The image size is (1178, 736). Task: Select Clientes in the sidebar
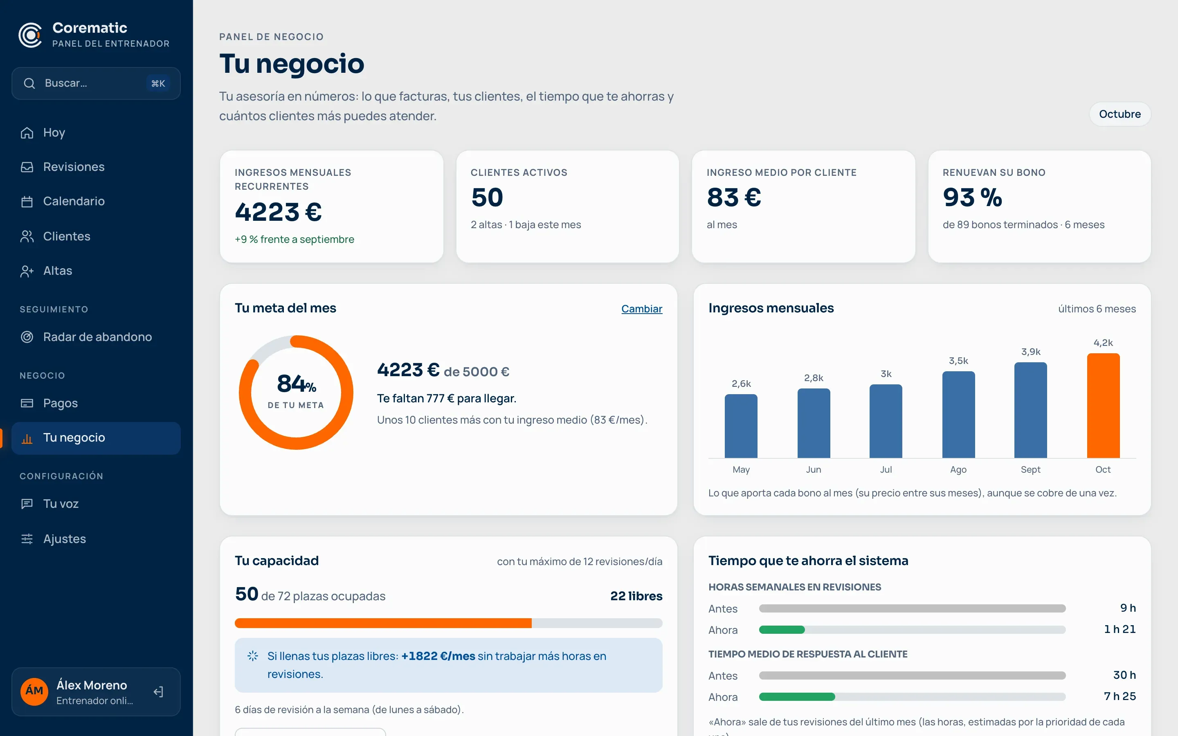click(96, 236)
